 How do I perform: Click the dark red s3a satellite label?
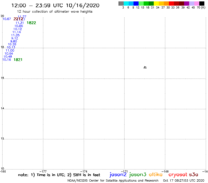click(194, 175)
